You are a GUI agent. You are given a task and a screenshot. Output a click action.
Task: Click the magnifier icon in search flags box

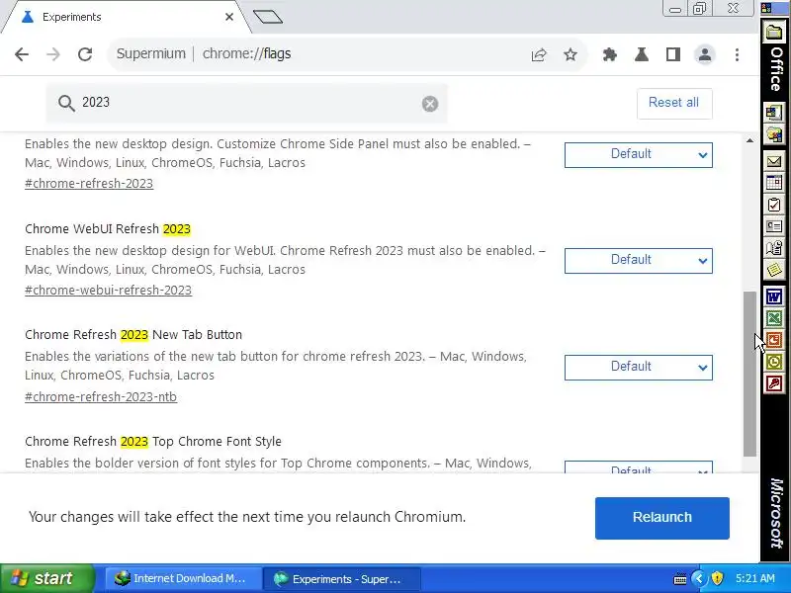coord(66,103)
